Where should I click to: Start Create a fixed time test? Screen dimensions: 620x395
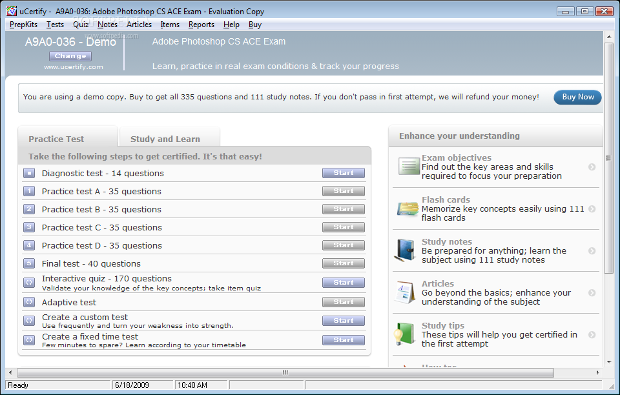point(343,340)
